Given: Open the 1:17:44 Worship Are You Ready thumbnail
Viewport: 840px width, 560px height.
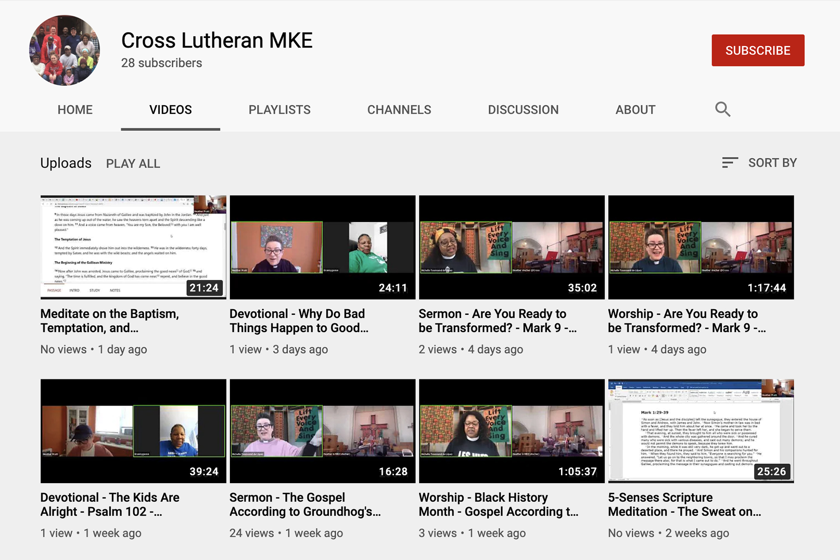Looking at the screenshot, I should click(701, 248).
